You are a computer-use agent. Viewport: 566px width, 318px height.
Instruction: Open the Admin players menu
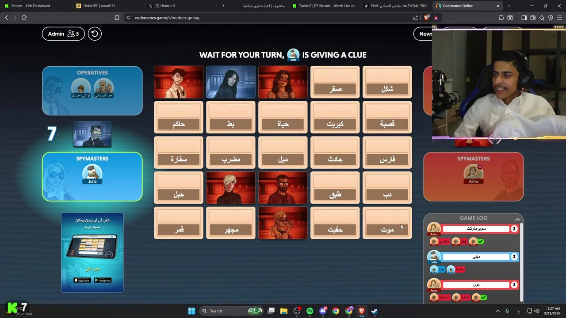pos(63,34)
